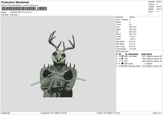Click the light beige swatch for code 1460
163x115 pixels.
click(x=122, y=61)
